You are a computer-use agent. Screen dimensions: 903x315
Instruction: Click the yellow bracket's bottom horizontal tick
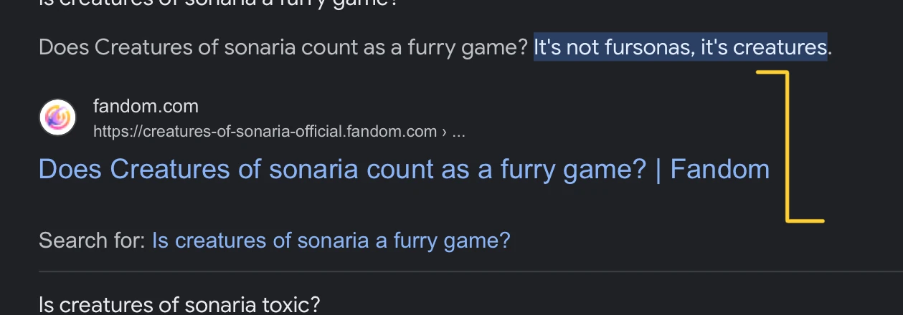tap(807, 220)
